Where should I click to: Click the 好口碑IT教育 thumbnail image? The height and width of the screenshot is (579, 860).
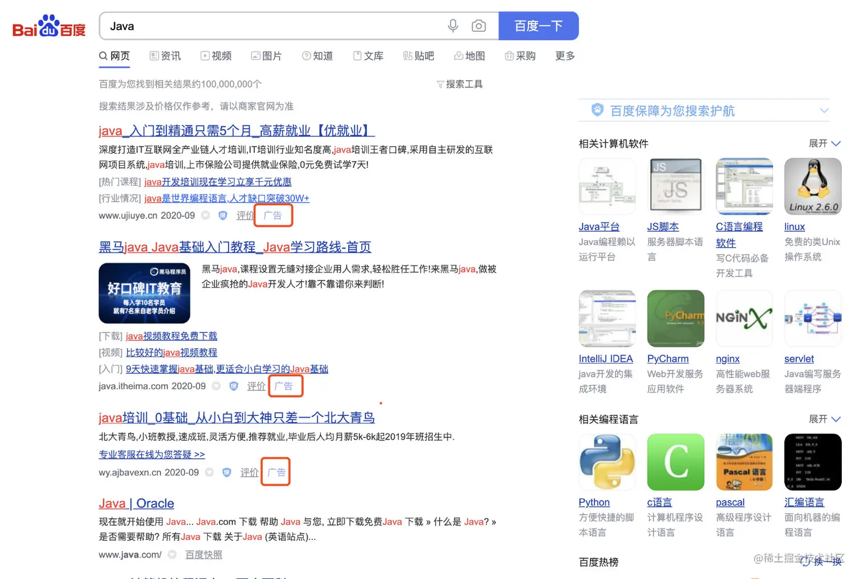coord(144,293)
